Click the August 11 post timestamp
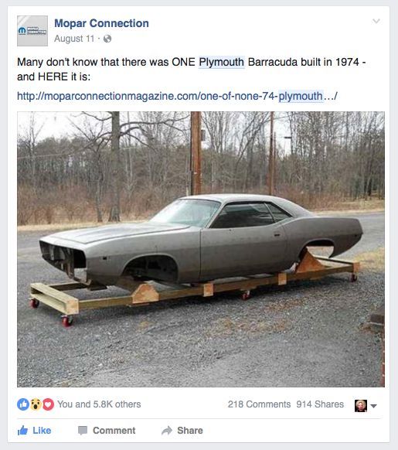The height and width of the screenshot is (450, 398). coord(74,39)
